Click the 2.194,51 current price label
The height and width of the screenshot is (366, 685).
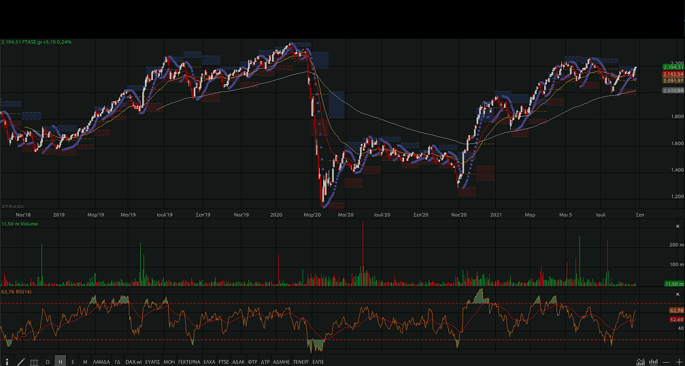click(x=673, y=67)
